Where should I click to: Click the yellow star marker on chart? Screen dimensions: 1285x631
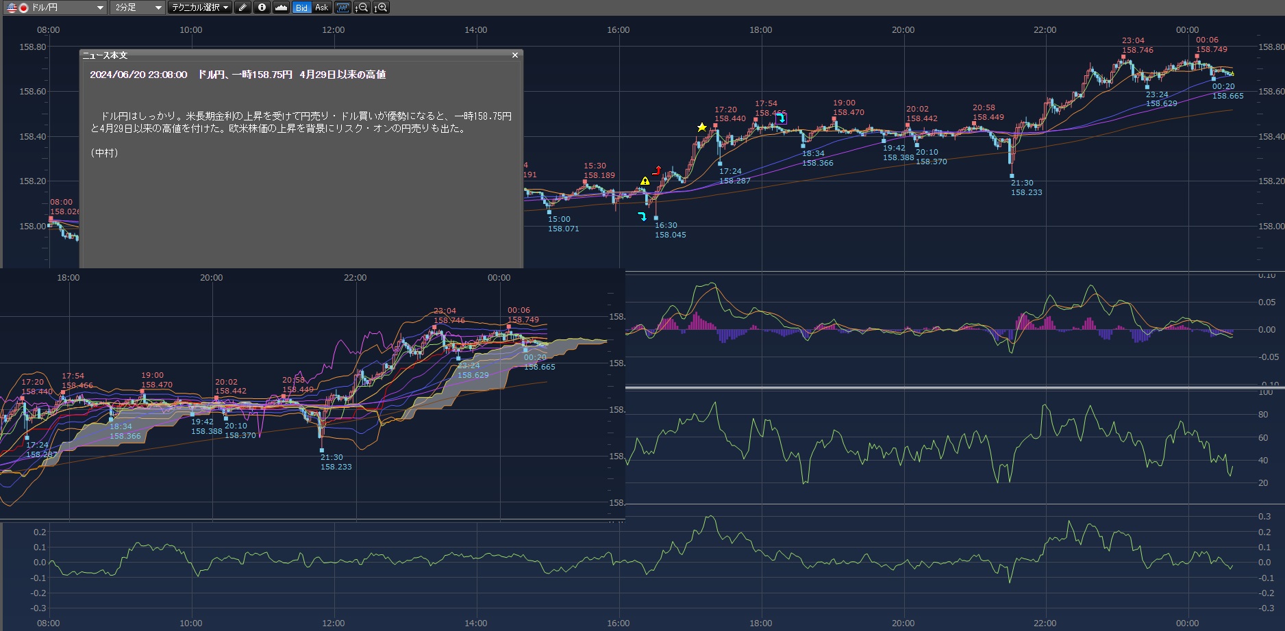(701, 127)
